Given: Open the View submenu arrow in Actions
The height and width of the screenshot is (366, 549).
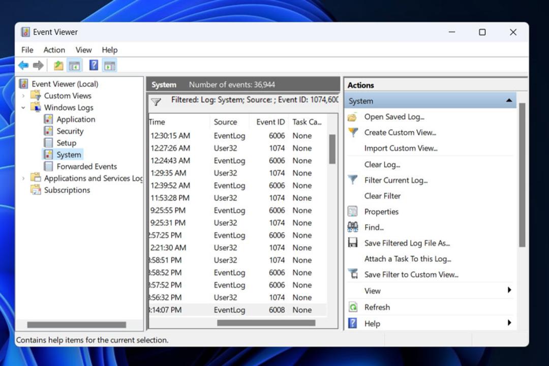Looking at the screenshot, I should pyautogui.click(x=509, y=290).
